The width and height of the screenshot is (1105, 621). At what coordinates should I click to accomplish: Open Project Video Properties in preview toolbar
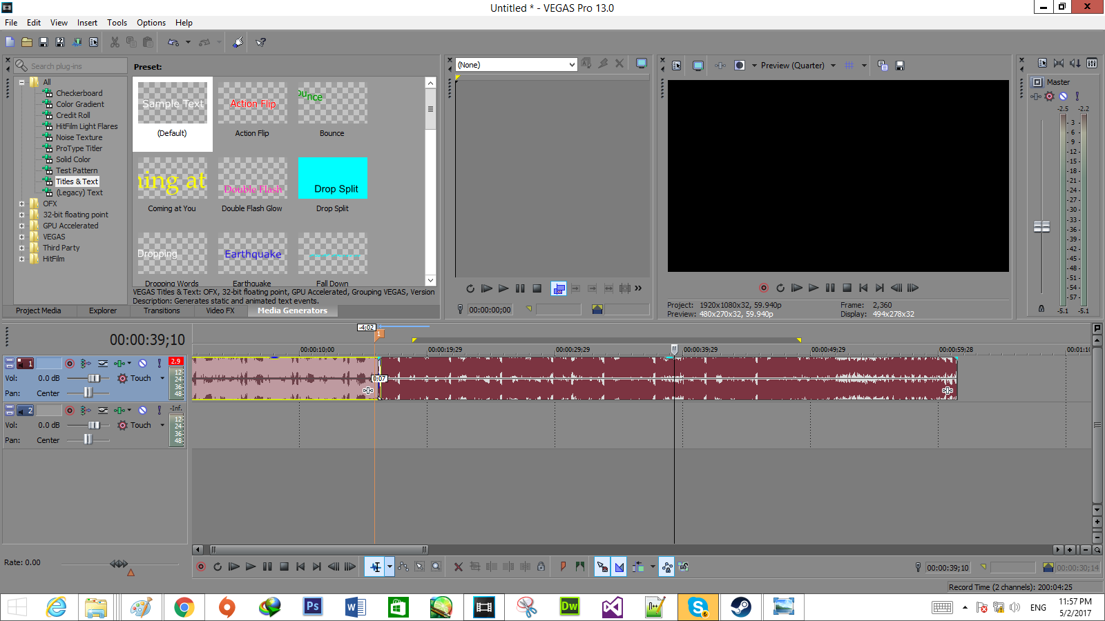[x=677, y=66]
